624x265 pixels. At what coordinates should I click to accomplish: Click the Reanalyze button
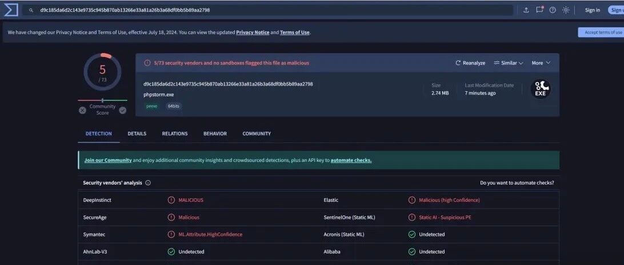(470, 63)
